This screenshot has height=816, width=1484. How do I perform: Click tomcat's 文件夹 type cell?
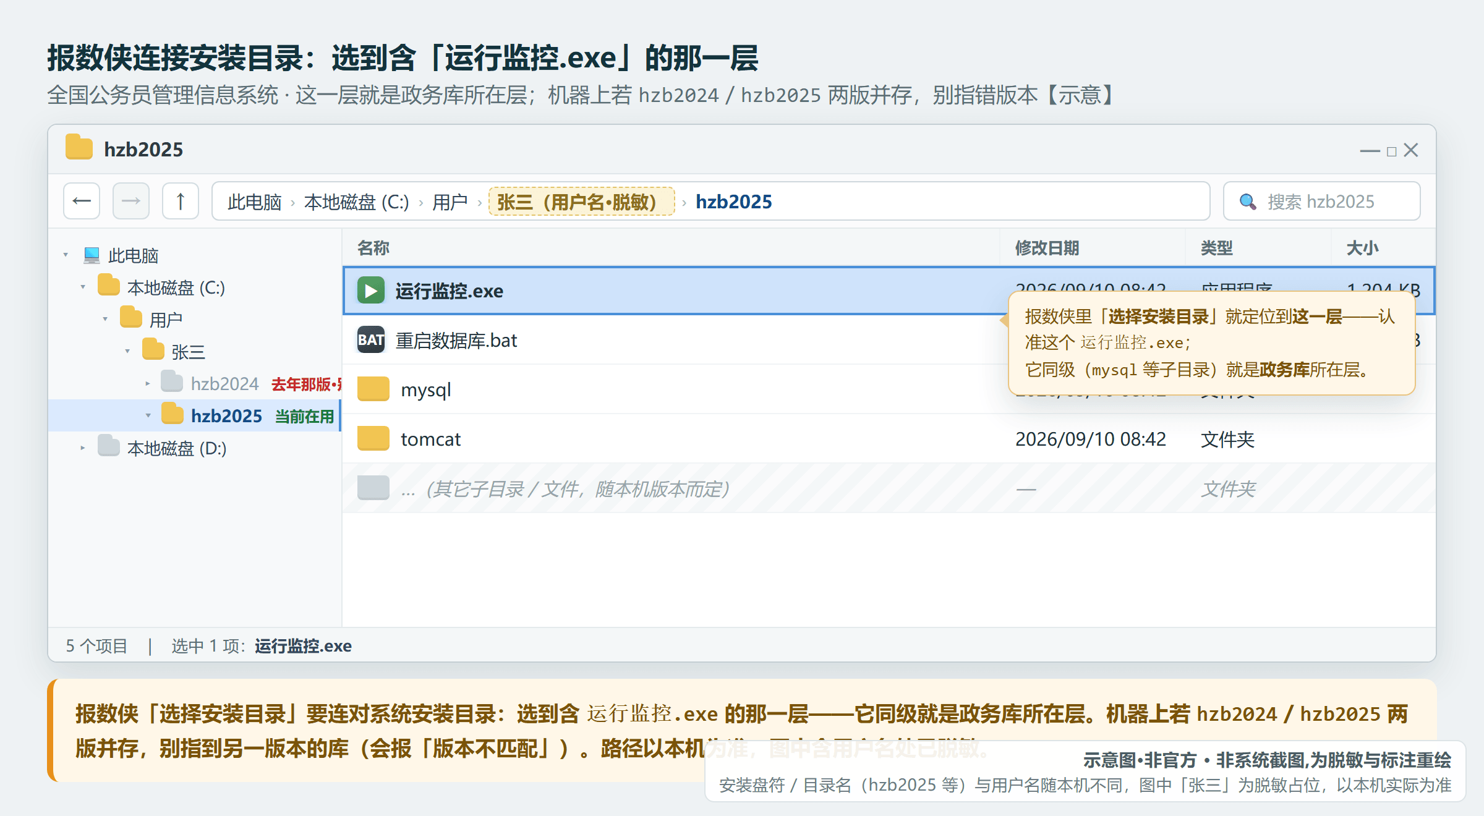tap(1228, 440)
